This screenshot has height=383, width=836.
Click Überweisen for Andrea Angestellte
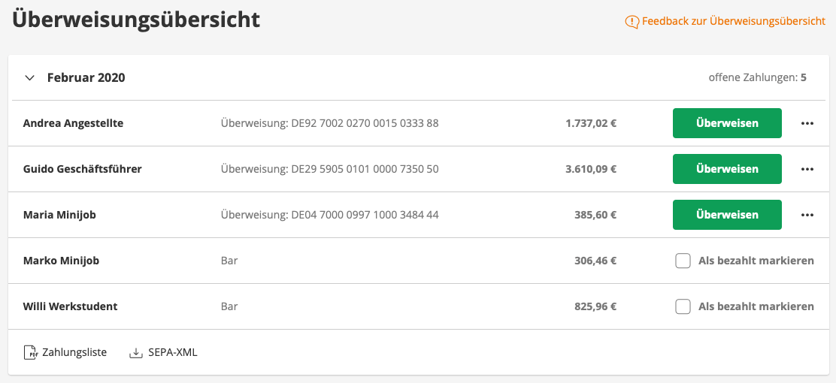pos(726,124)
